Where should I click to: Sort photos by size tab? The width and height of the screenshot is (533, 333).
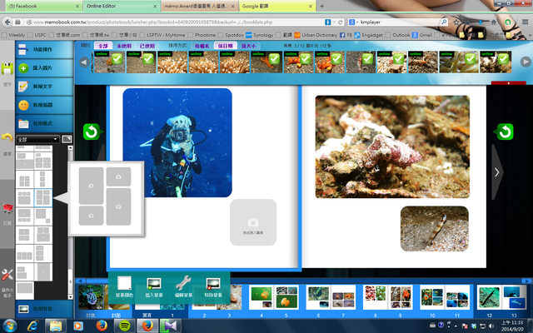tap(248, 46)
